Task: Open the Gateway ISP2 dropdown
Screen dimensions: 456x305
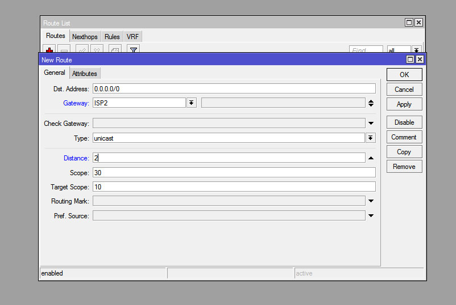Action: click(192, 103)
